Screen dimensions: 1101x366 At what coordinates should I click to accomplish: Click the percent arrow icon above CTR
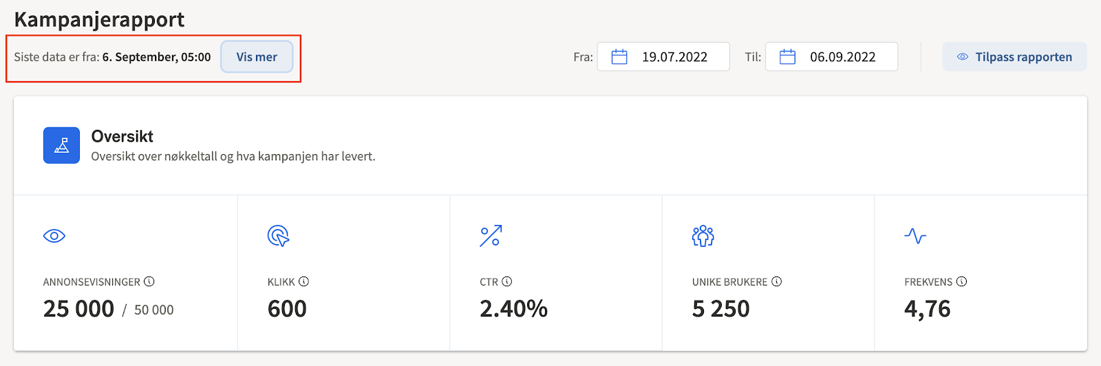click(x=491, y=236)
